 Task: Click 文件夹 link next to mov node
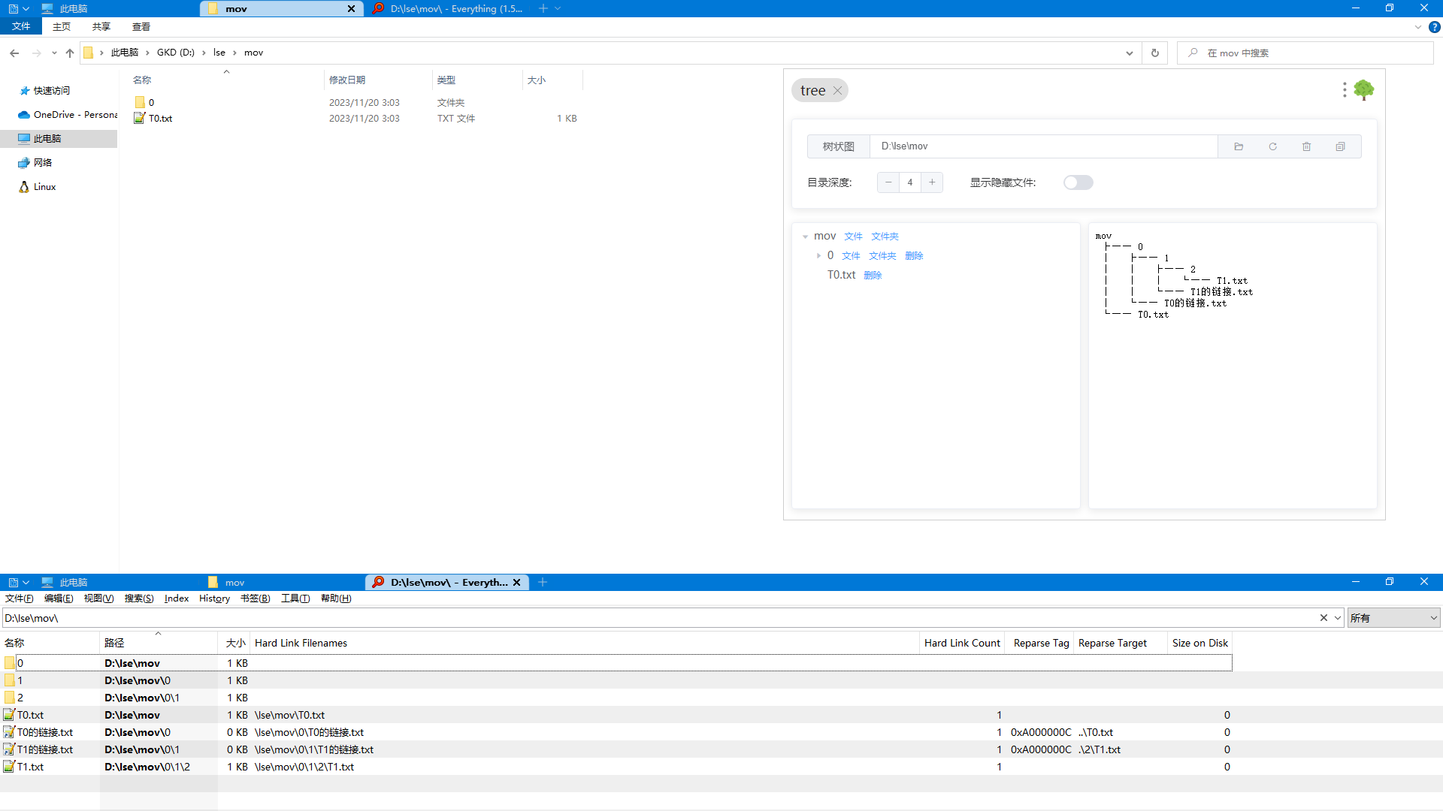(885, 237)
